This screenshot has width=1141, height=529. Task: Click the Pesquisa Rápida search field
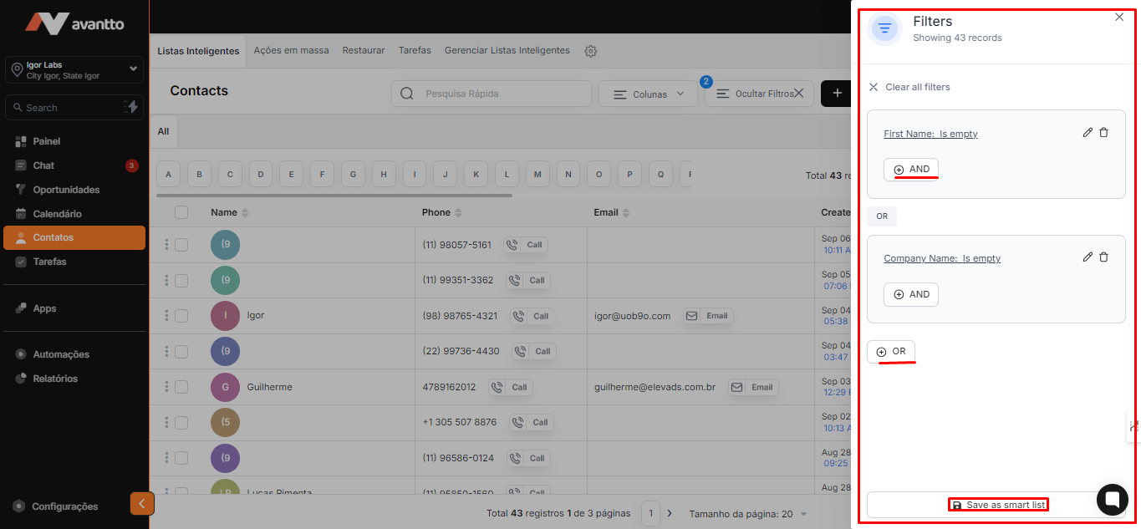pyautogui.click(x=502, y=94)
